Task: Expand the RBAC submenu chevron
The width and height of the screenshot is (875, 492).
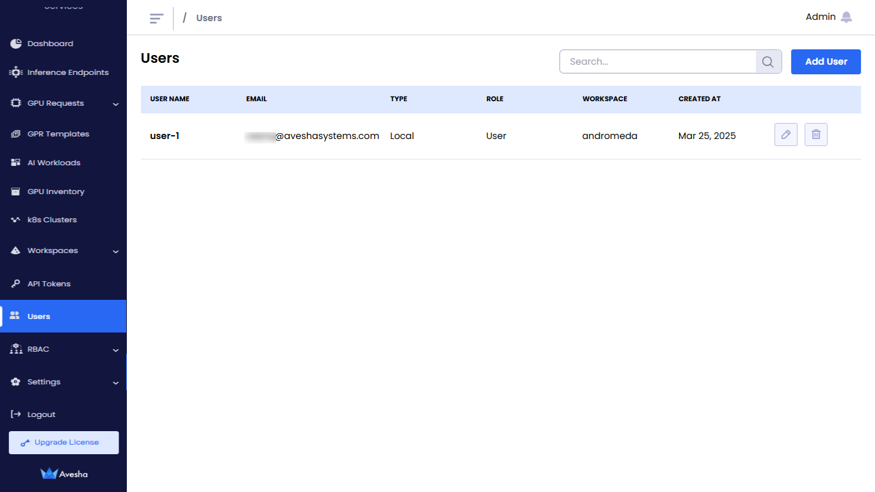Action: click(116, 350)
